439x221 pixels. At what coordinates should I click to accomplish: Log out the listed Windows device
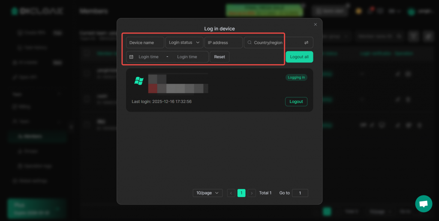[x=296, y=102]
